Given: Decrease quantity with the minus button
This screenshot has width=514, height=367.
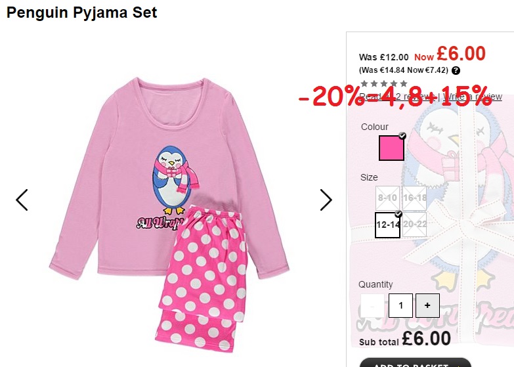Looking at the screenshot, I should [372, 306].
